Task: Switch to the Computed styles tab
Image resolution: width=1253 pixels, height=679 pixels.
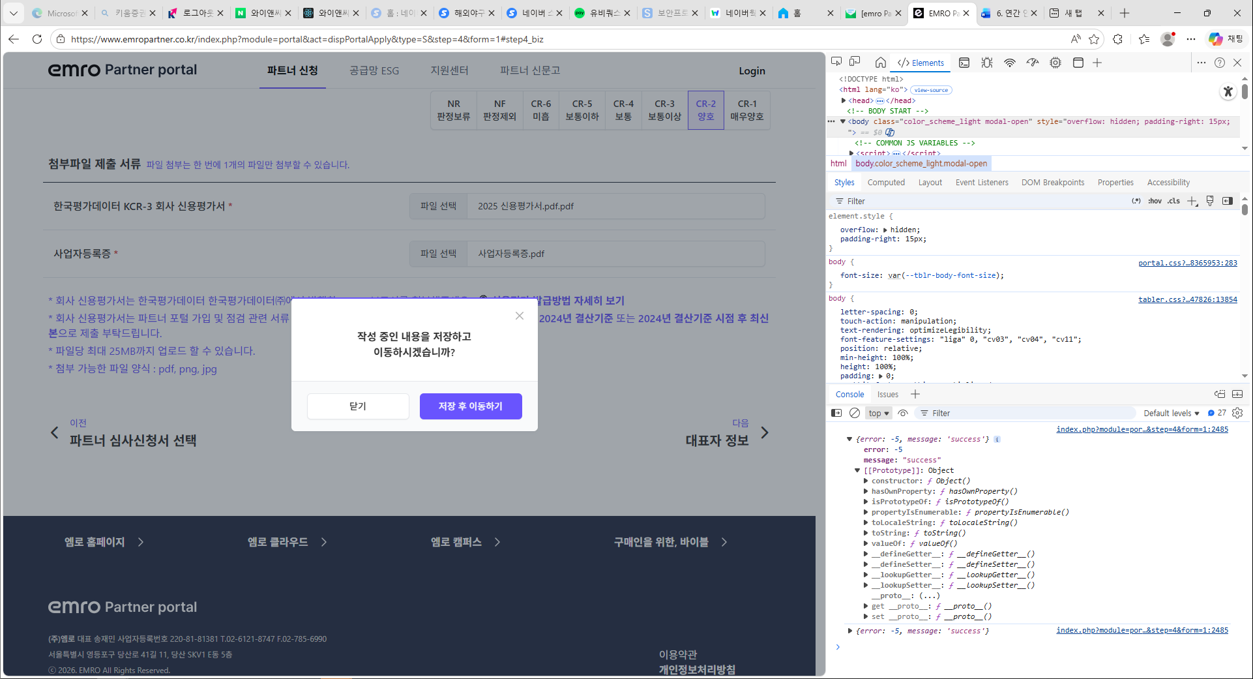Action: click(886, 183)
